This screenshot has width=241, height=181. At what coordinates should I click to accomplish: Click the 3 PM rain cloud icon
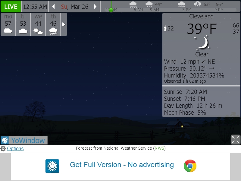pyautogui.click(x=182, y=5)
